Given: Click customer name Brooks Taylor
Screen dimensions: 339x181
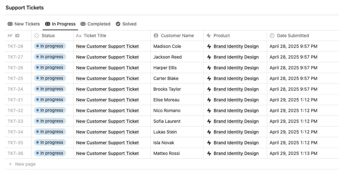Looking at the screenshot, I should pos(167,89).
